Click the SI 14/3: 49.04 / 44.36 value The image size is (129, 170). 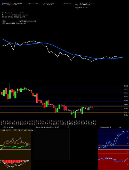pos(20,15)
